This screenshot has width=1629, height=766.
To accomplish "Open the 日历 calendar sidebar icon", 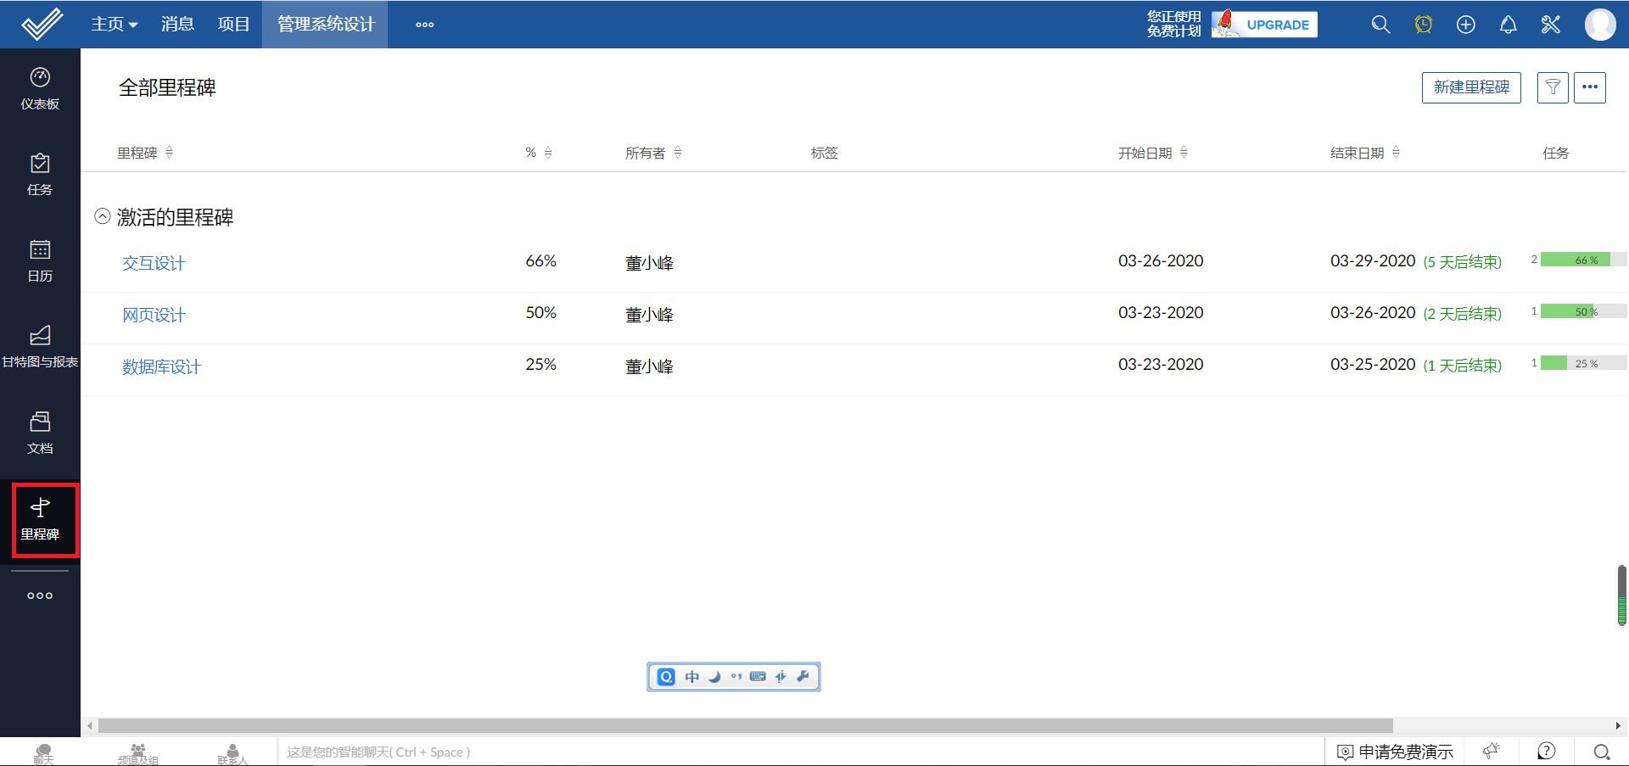I will (40, 260).
